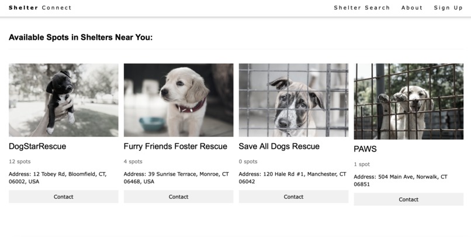Click the 12 spots availability label
This screenshot has height=237, width=471.
point(19,162)
